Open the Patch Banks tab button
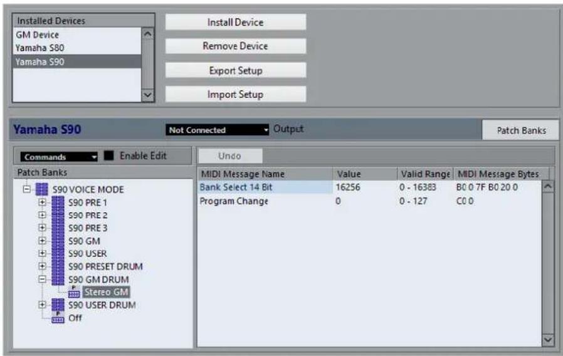Screen dimensions: 563x356 pos(521,130)
